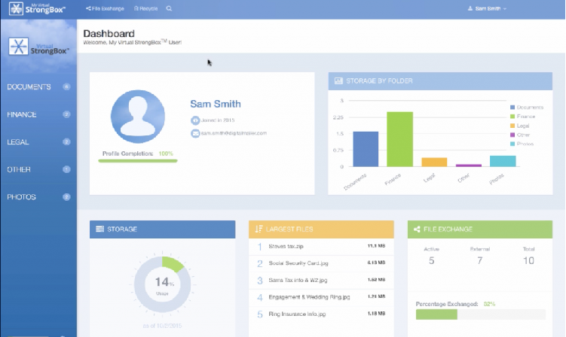
Task: Open Steves tax.zip file
Action: coord(286,246)
